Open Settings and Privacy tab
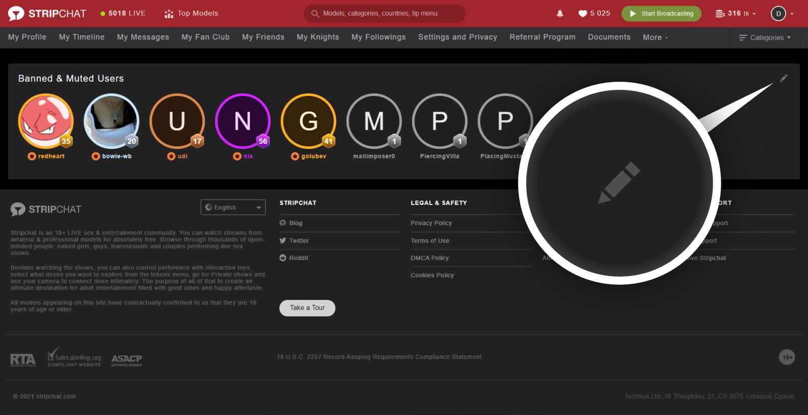This screenshot has height=415, width=808. point(457,37)
